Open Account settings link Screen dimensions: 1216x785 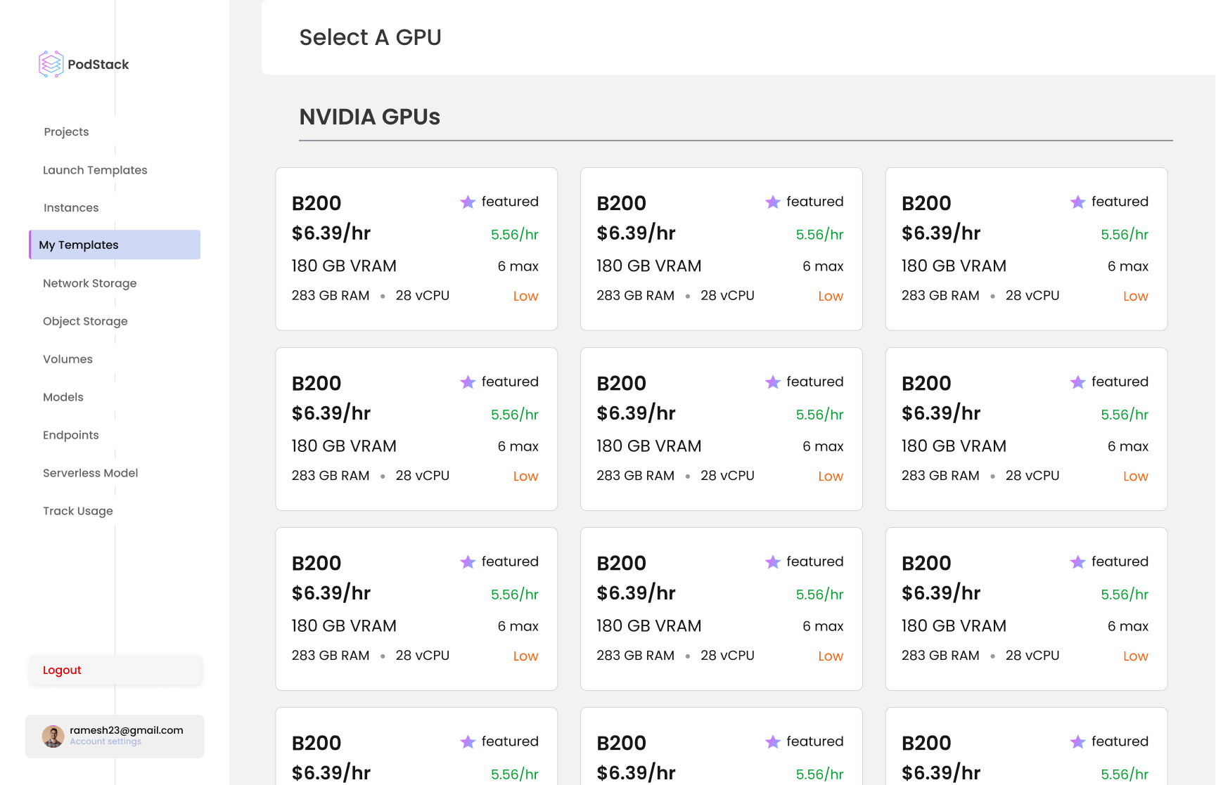coord(105,741)
